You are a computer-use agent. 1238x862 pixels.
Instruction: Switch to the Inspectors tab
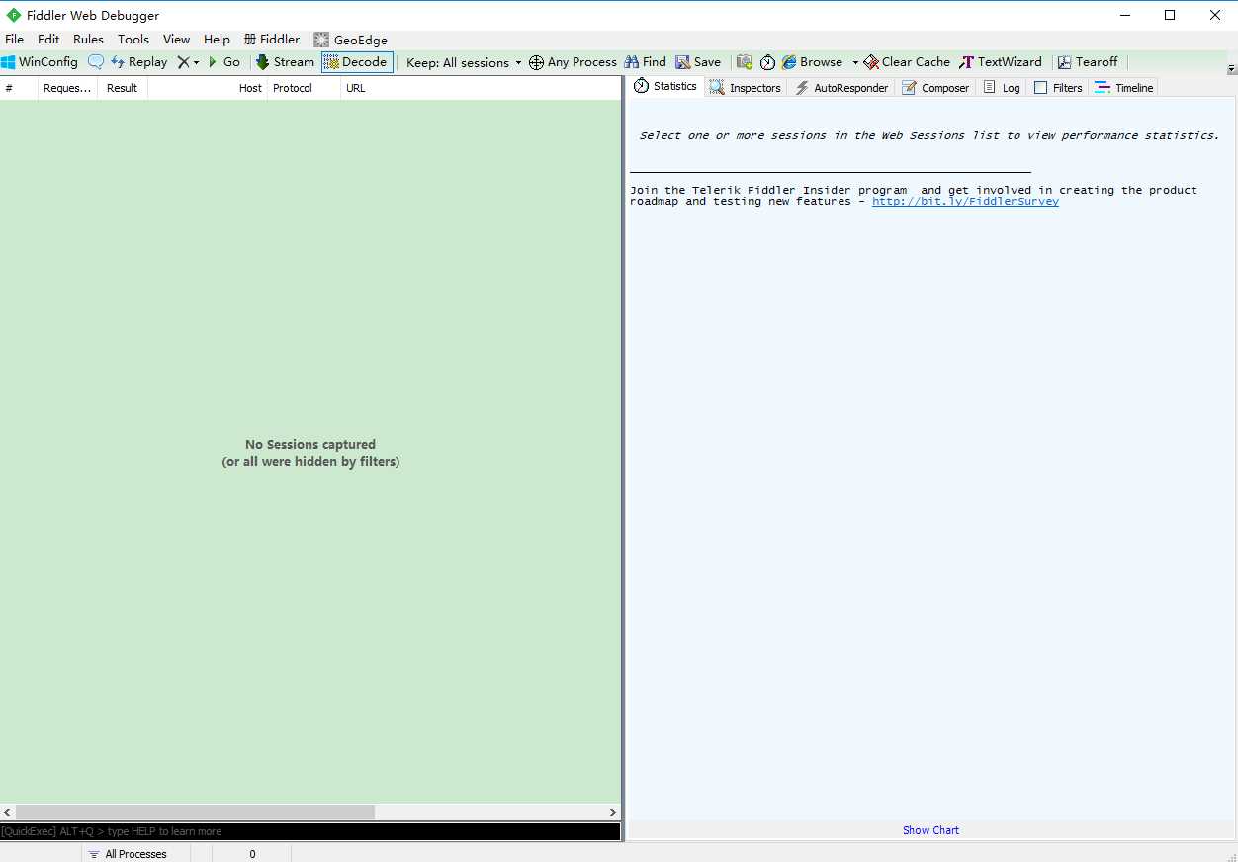(746, 88)
